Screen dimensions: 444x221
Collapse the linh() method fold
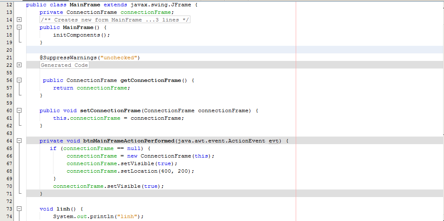[19, 209]
